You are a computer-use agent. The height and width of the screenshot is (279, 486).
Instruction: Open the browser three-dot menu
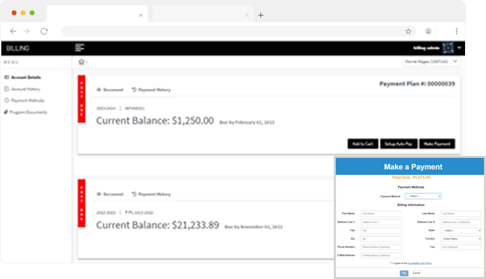(x=456, y=31)
